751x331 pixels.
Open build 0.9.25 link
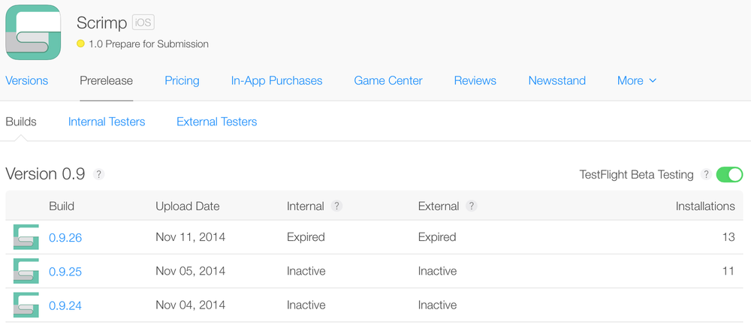click(65, 272)
